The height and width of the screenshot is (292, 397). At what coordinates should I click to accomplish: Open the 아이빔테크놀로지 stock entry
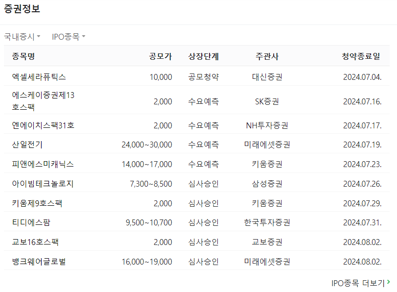point(43,184)
